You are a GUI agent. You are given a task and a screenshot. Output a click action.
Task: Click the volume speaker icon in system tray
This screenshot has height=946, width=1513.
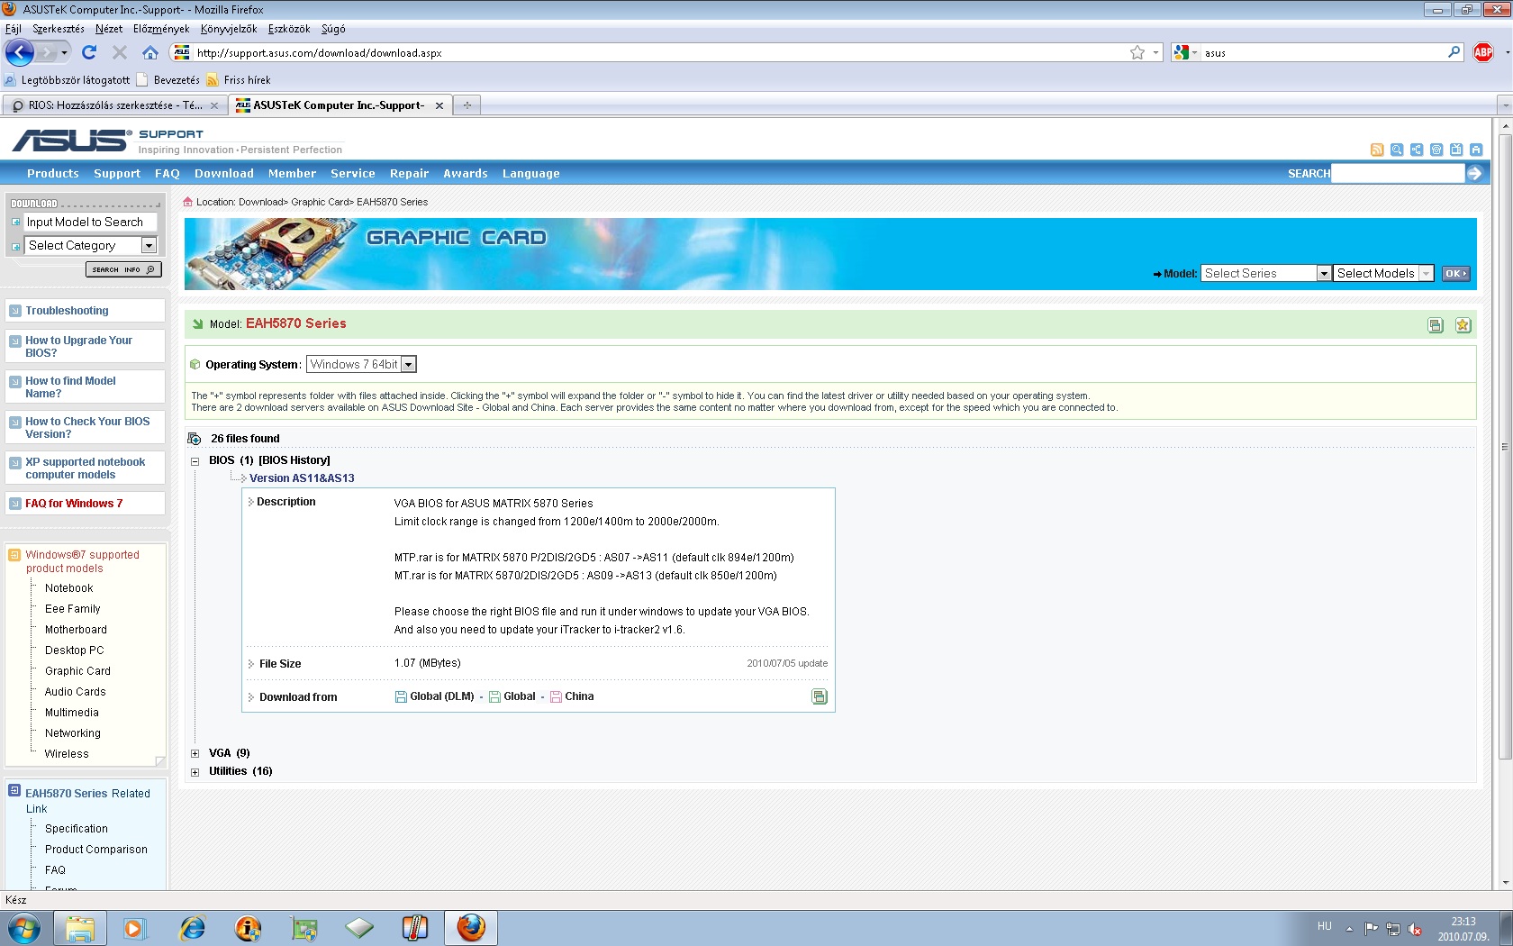pos(1415,929)
